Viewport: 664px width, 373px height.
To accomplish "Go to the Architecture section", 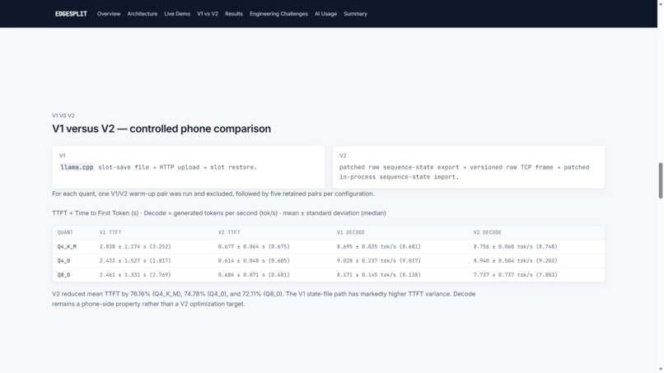I will 143,14.
